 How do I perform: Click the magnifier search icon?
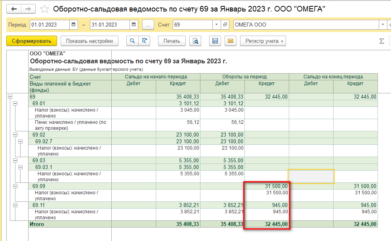(132, 41)
